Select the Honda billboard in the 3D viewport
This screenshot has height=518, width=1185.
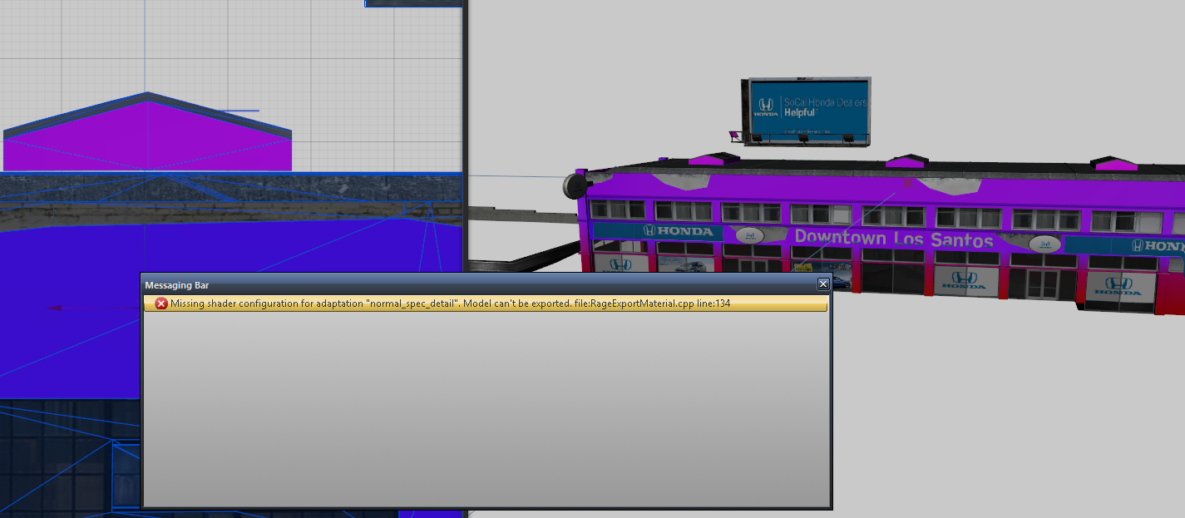pos(807,110)
